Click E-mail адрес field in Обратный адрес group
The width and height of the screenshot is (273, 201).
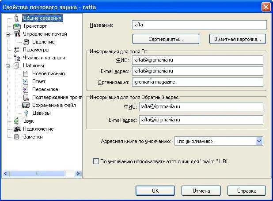201,120
